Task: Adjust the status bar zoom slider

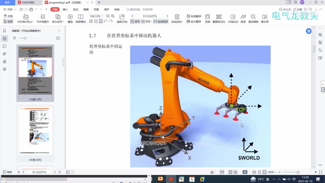Action: pyautogui.click(x=298, y=172)
